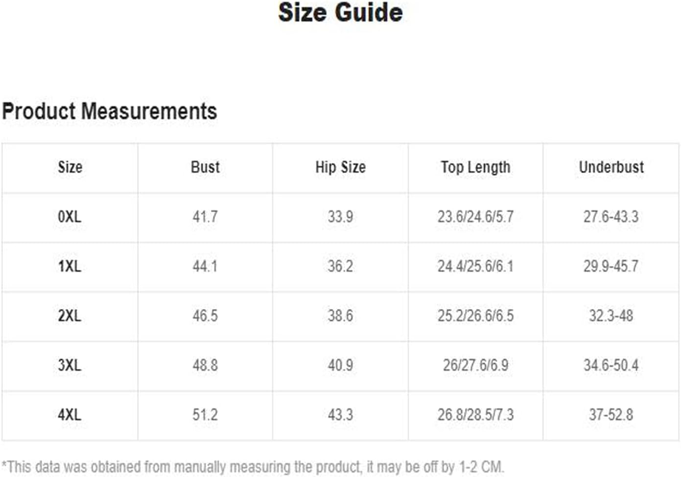
Task: Click the 3XL size row label
Action: [70, 365]
